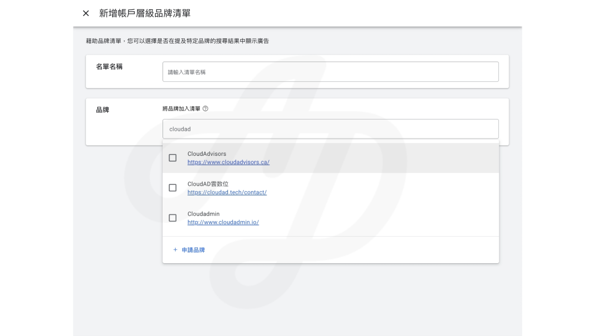The image size is (598, 336).
Task: Check the CloudAD雲數位 brand checkbox
Action: pyautogui.click(x=172, y=188)
